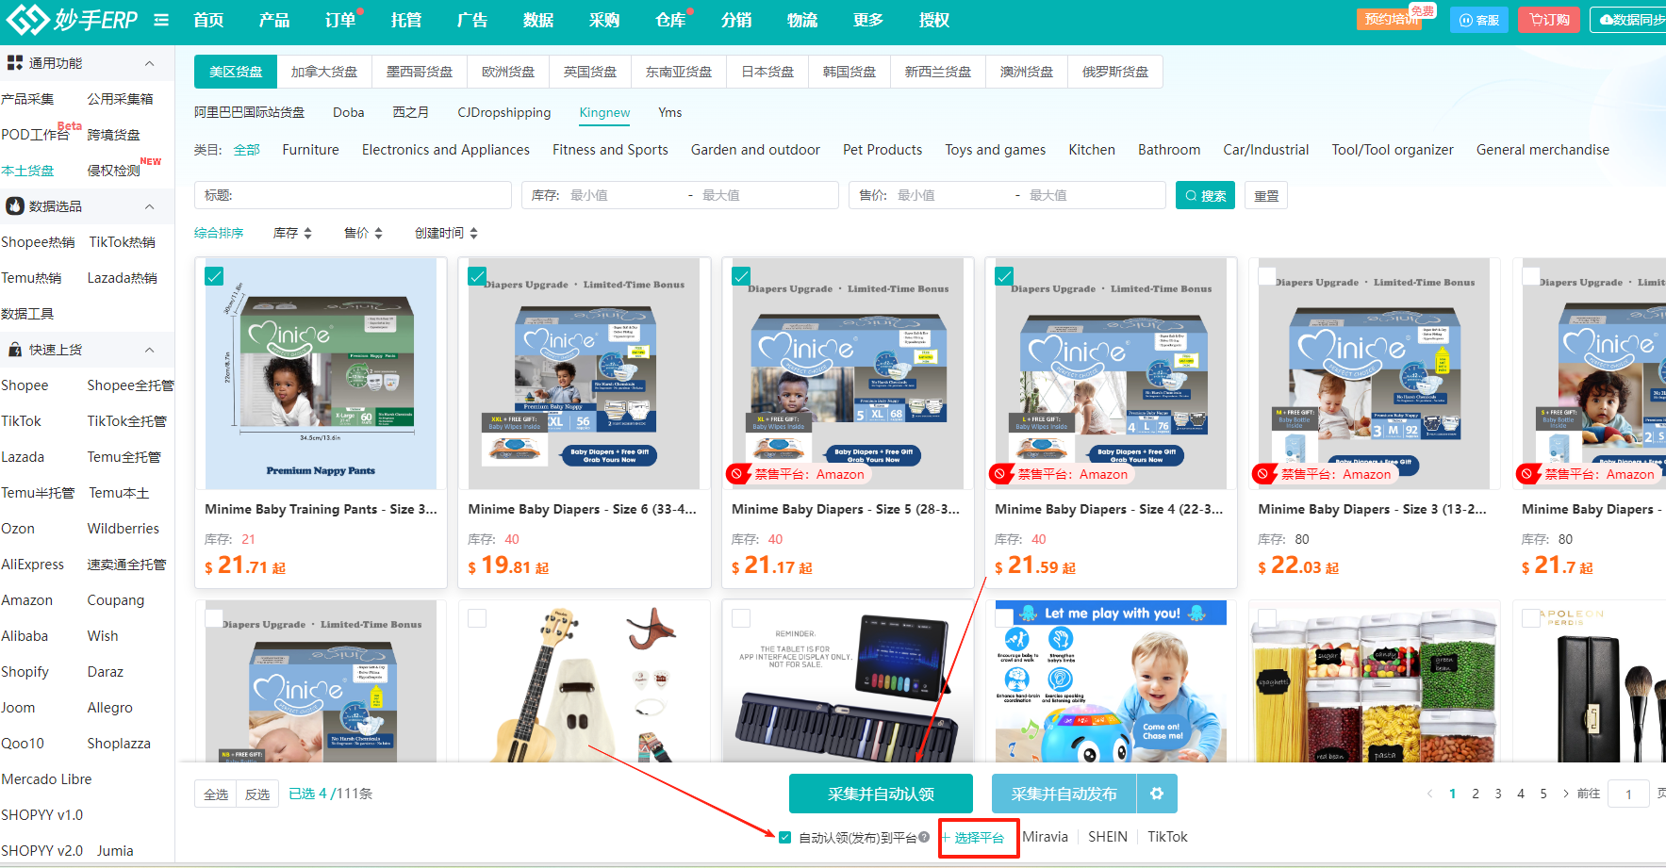Image resolution: width=1666 pixels, height=868 pixels.
Task: Go to previous page arrow in pagination
Action: click(1429, 794)
